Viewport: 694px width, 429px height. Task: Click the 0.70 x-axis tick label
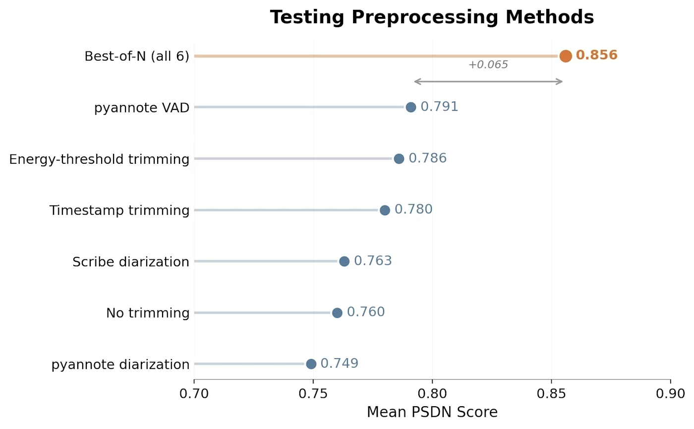(194, 394)
